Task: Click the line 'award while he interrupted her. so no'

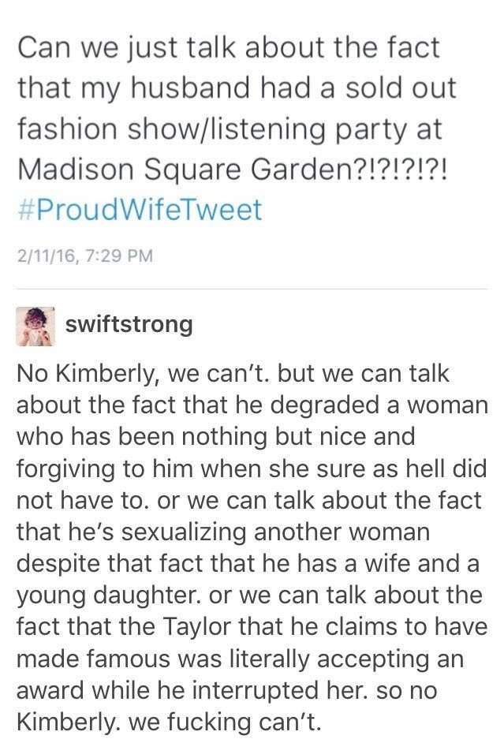Action: pos(226,690)
